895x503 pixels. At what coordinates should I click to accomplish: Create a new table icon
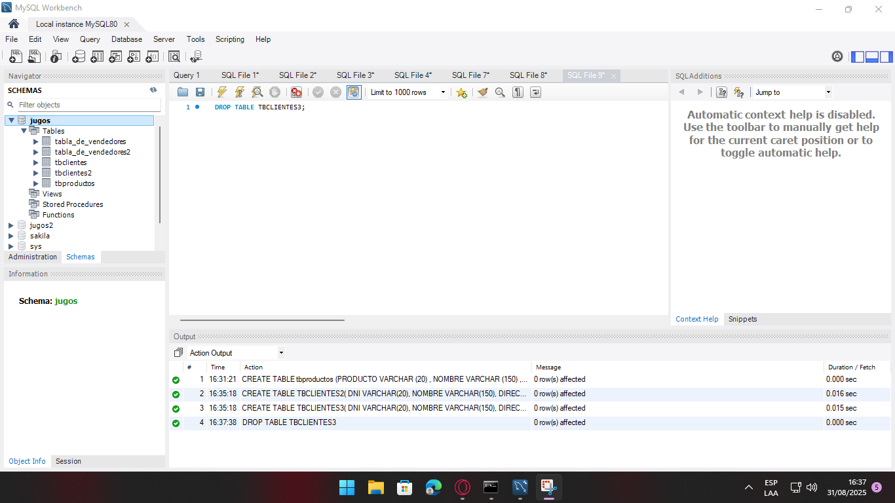pos(97,57)
